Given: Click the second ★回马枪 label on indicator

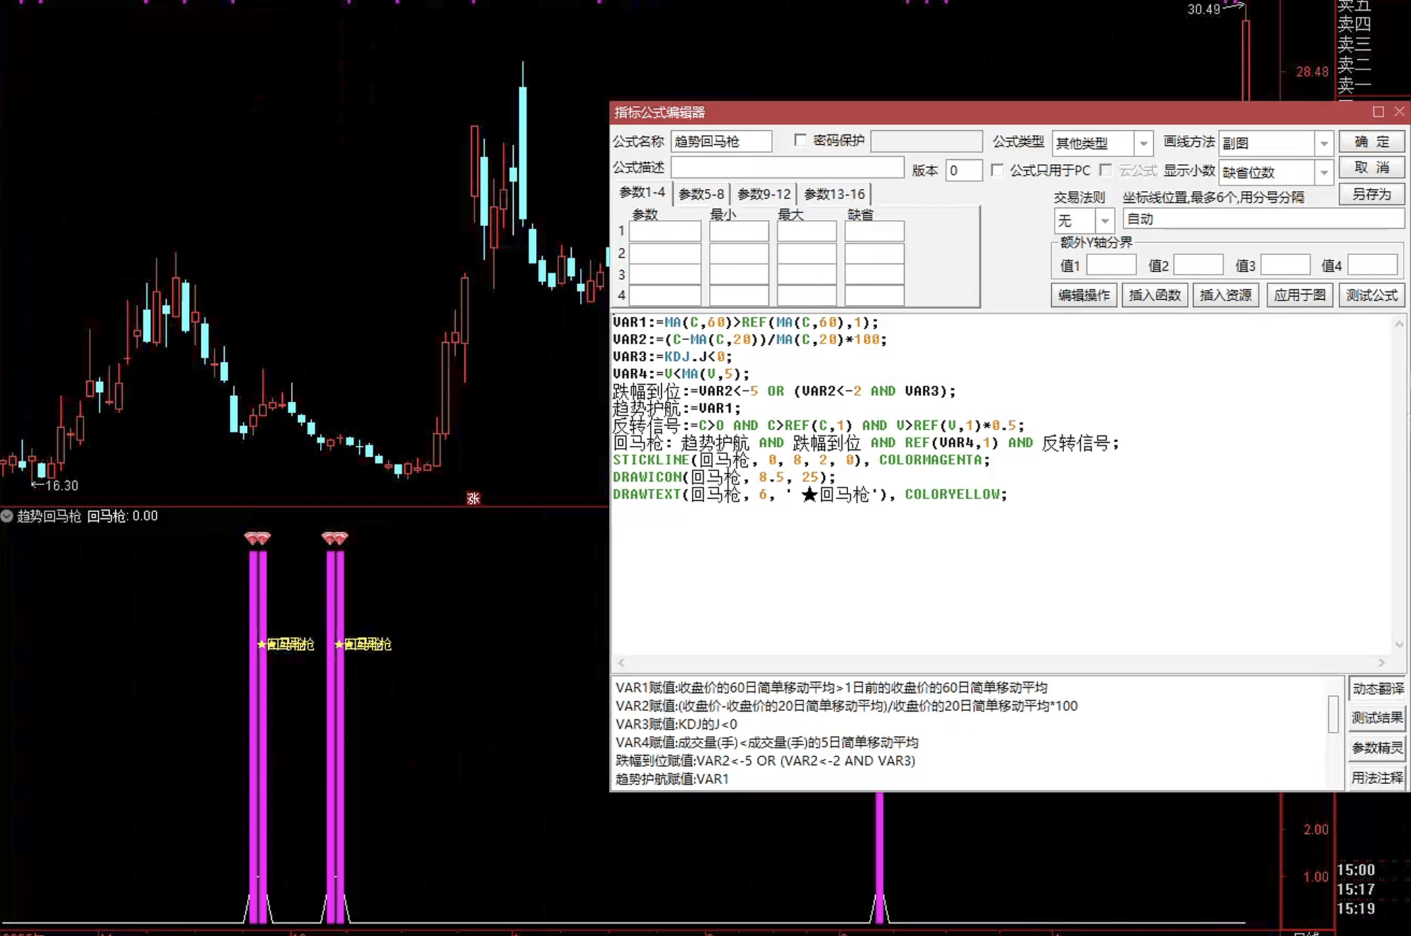Looking at the screenshot, I should coord(363,644).
